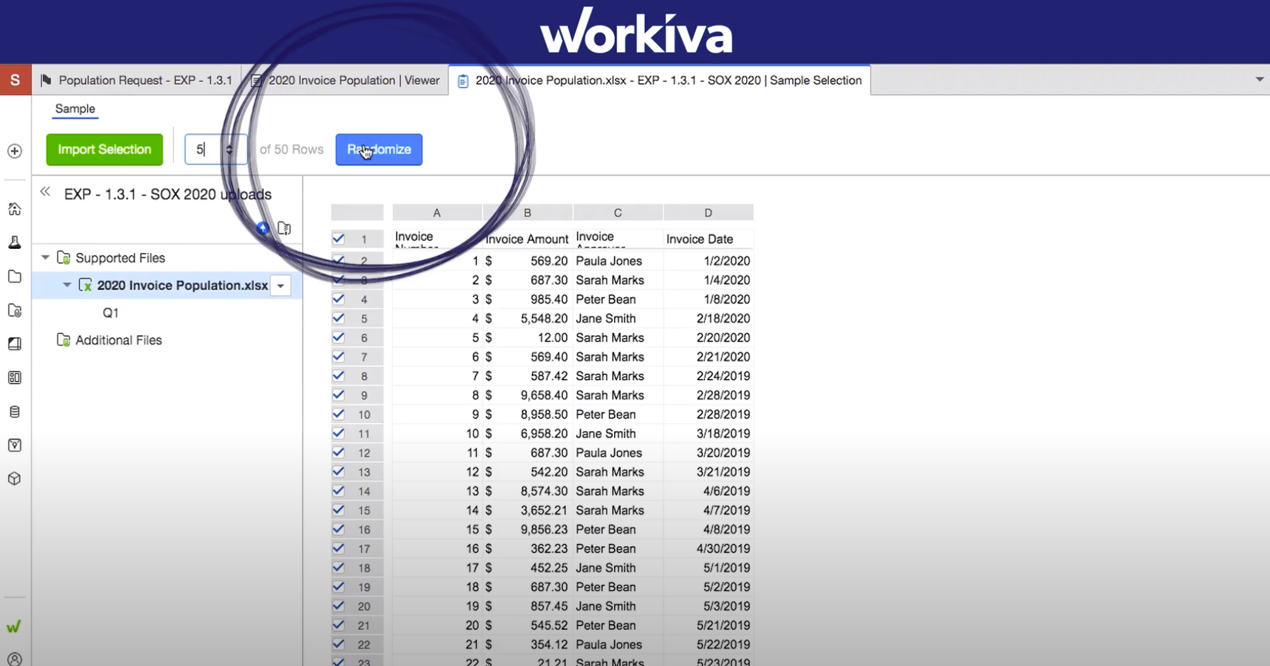
Task: Toggle the checkbox for row 10
Action: (x=338, y=414)
